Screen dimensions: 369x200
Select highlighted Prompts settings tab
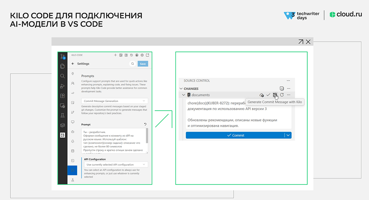(72, 170)
